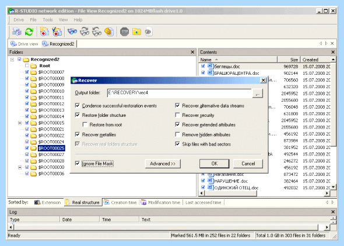This screenshot has height=246, width=344.
Task: Switch to the Drive view tab
Action: click(24, 44)
